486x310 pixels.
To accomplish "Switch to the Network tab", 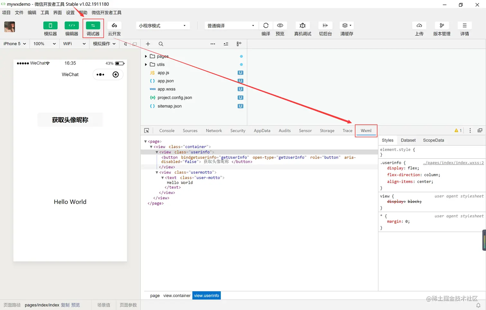I will click(214, 131).
